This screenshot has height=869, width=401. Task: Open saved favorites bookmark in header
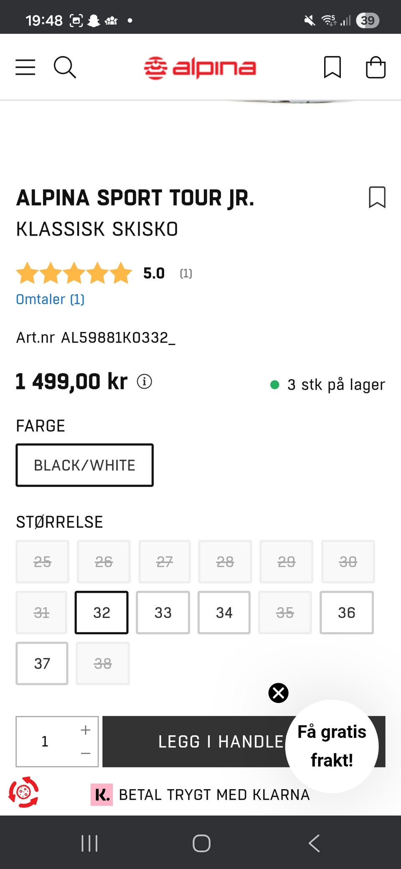[332, 67]
